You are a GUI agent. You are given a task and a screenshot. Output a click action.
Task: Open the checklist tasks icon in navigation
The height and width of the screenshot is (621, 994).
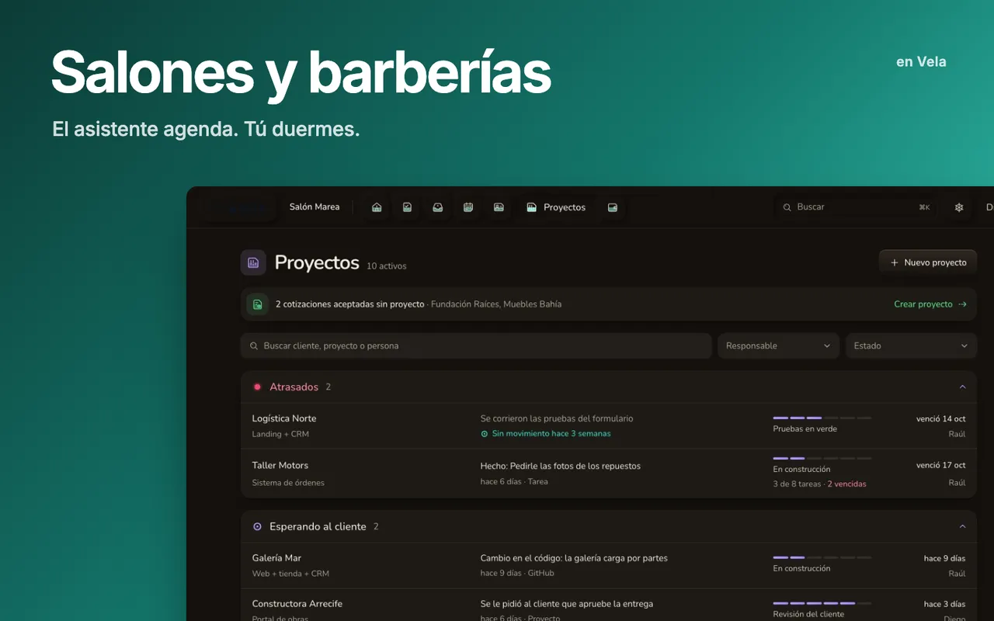(407, 207)
